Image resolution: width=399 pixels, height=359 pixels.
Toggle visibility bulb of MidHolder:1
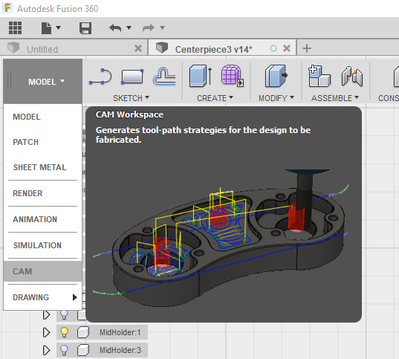coord(64,332)
